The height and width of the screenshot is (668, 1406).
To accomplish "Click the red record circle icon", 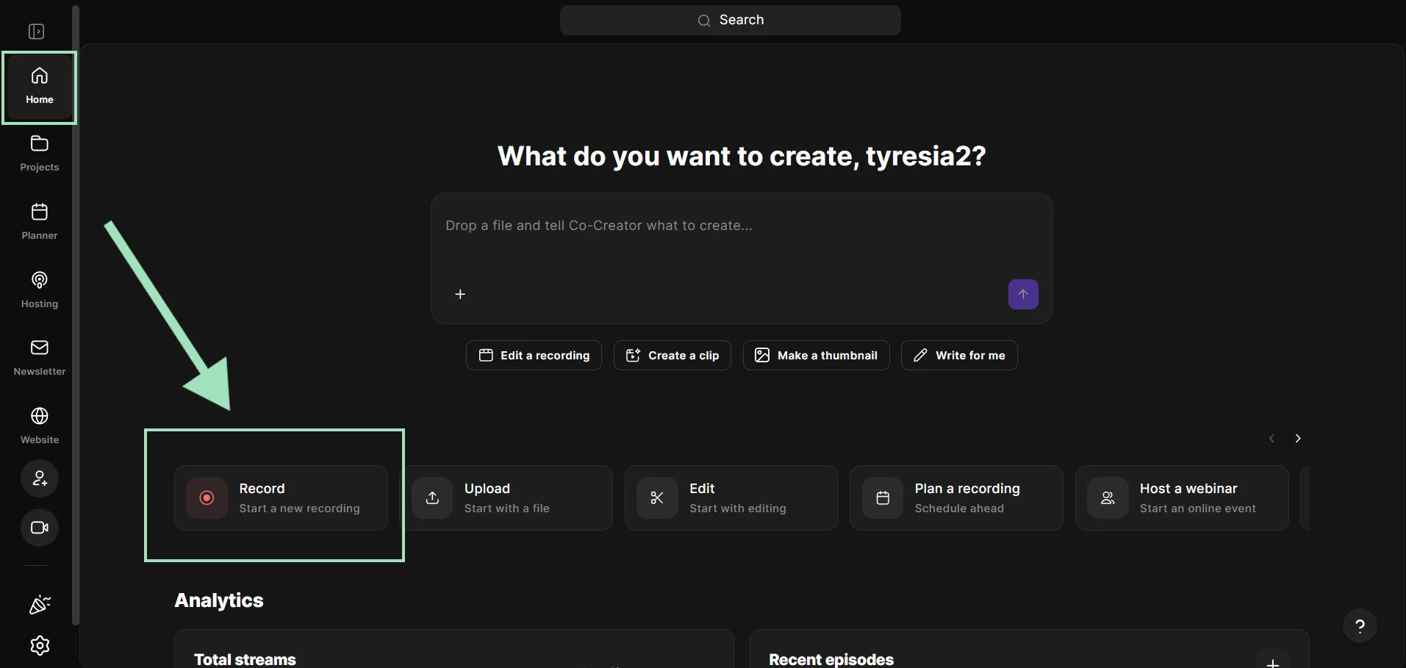I will point(207,498).
